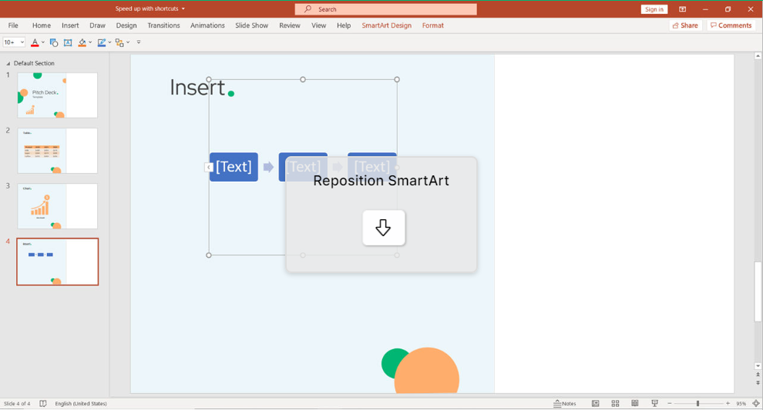
Task: Click the zoom out minus button
Action: (670, 404)
